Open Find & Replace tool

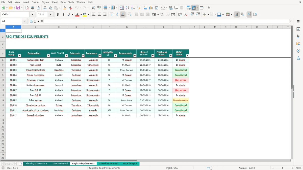click(x=93, y=8)
